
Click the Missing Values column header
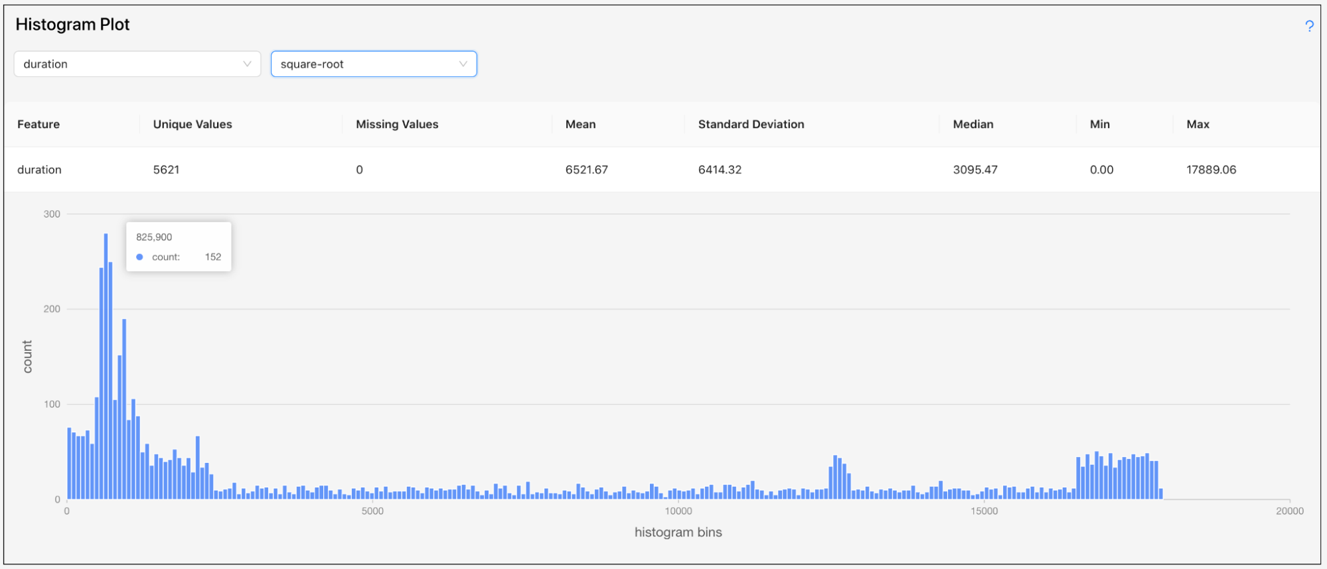click(397, 124)
